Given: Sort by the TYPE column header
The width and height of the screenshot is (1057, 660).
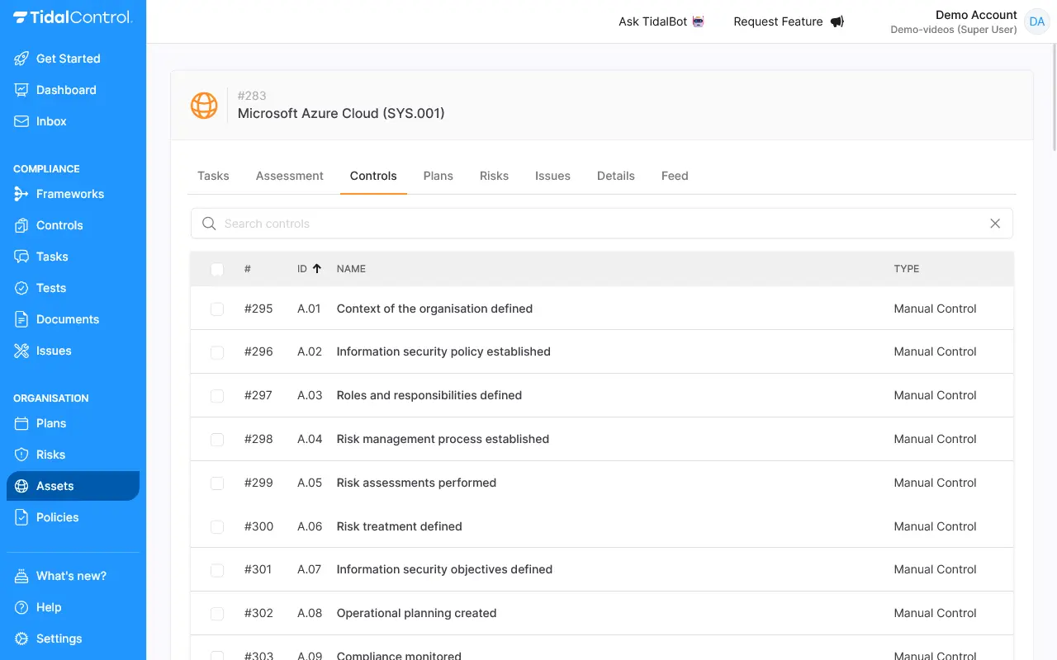Looking at the screenshot, I should point(906,269).
